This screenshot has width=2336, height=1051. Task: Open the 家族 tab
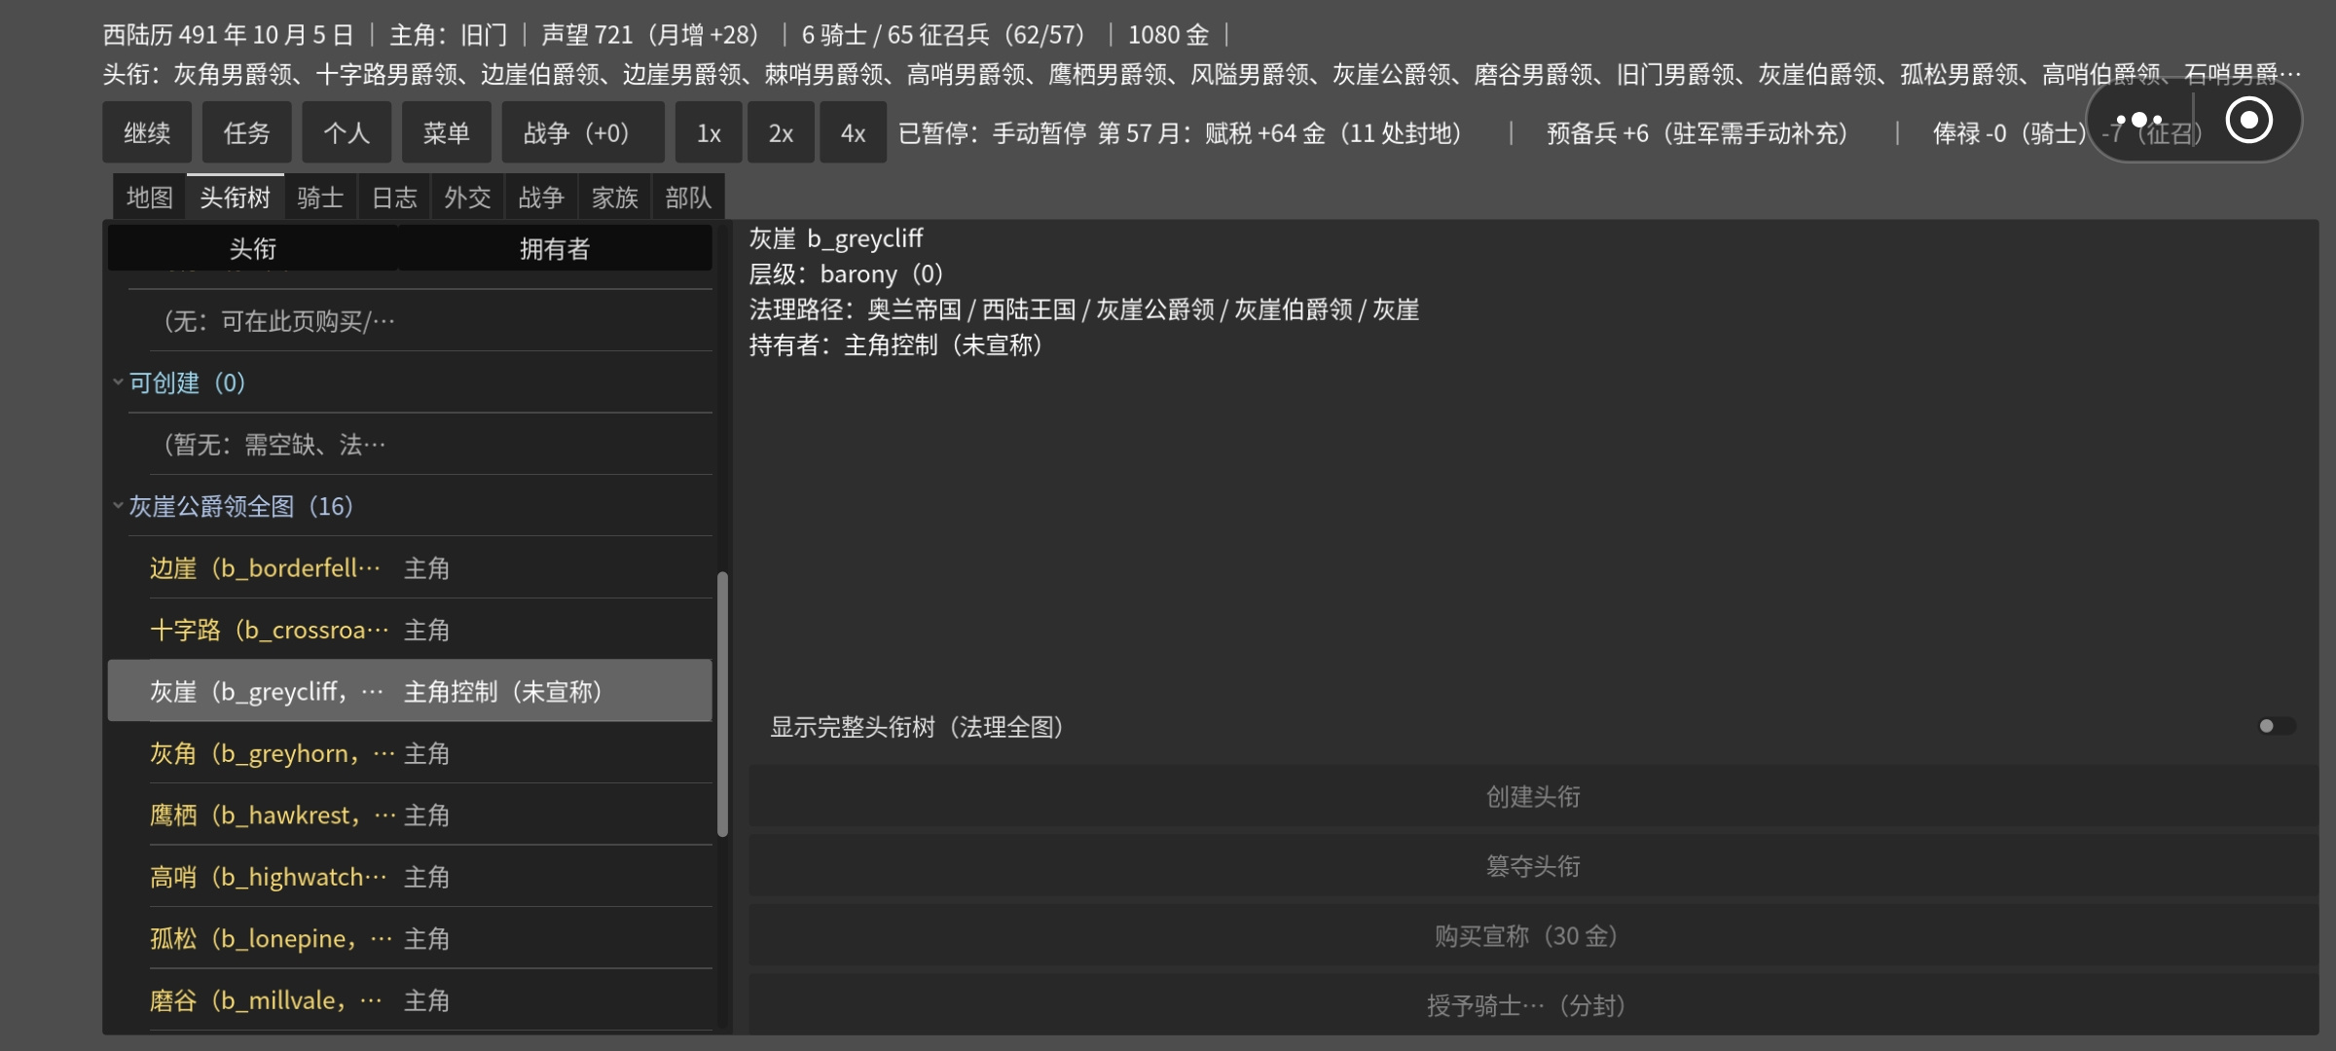coord(615,198)
